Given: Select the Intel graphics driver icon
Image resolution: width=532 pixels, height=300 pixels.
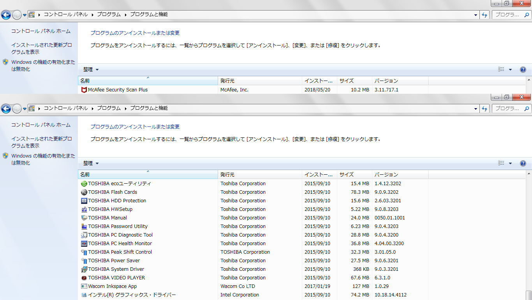Looking at the screenshot, I should 84,295.
